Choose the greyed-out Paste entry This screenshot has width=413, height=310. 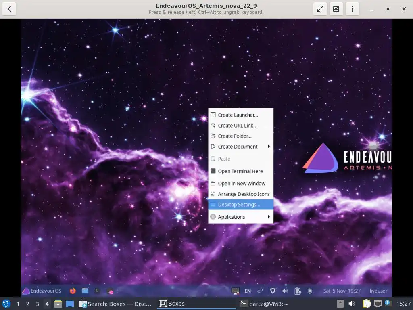pyautogui.click(x=241, y=159)
